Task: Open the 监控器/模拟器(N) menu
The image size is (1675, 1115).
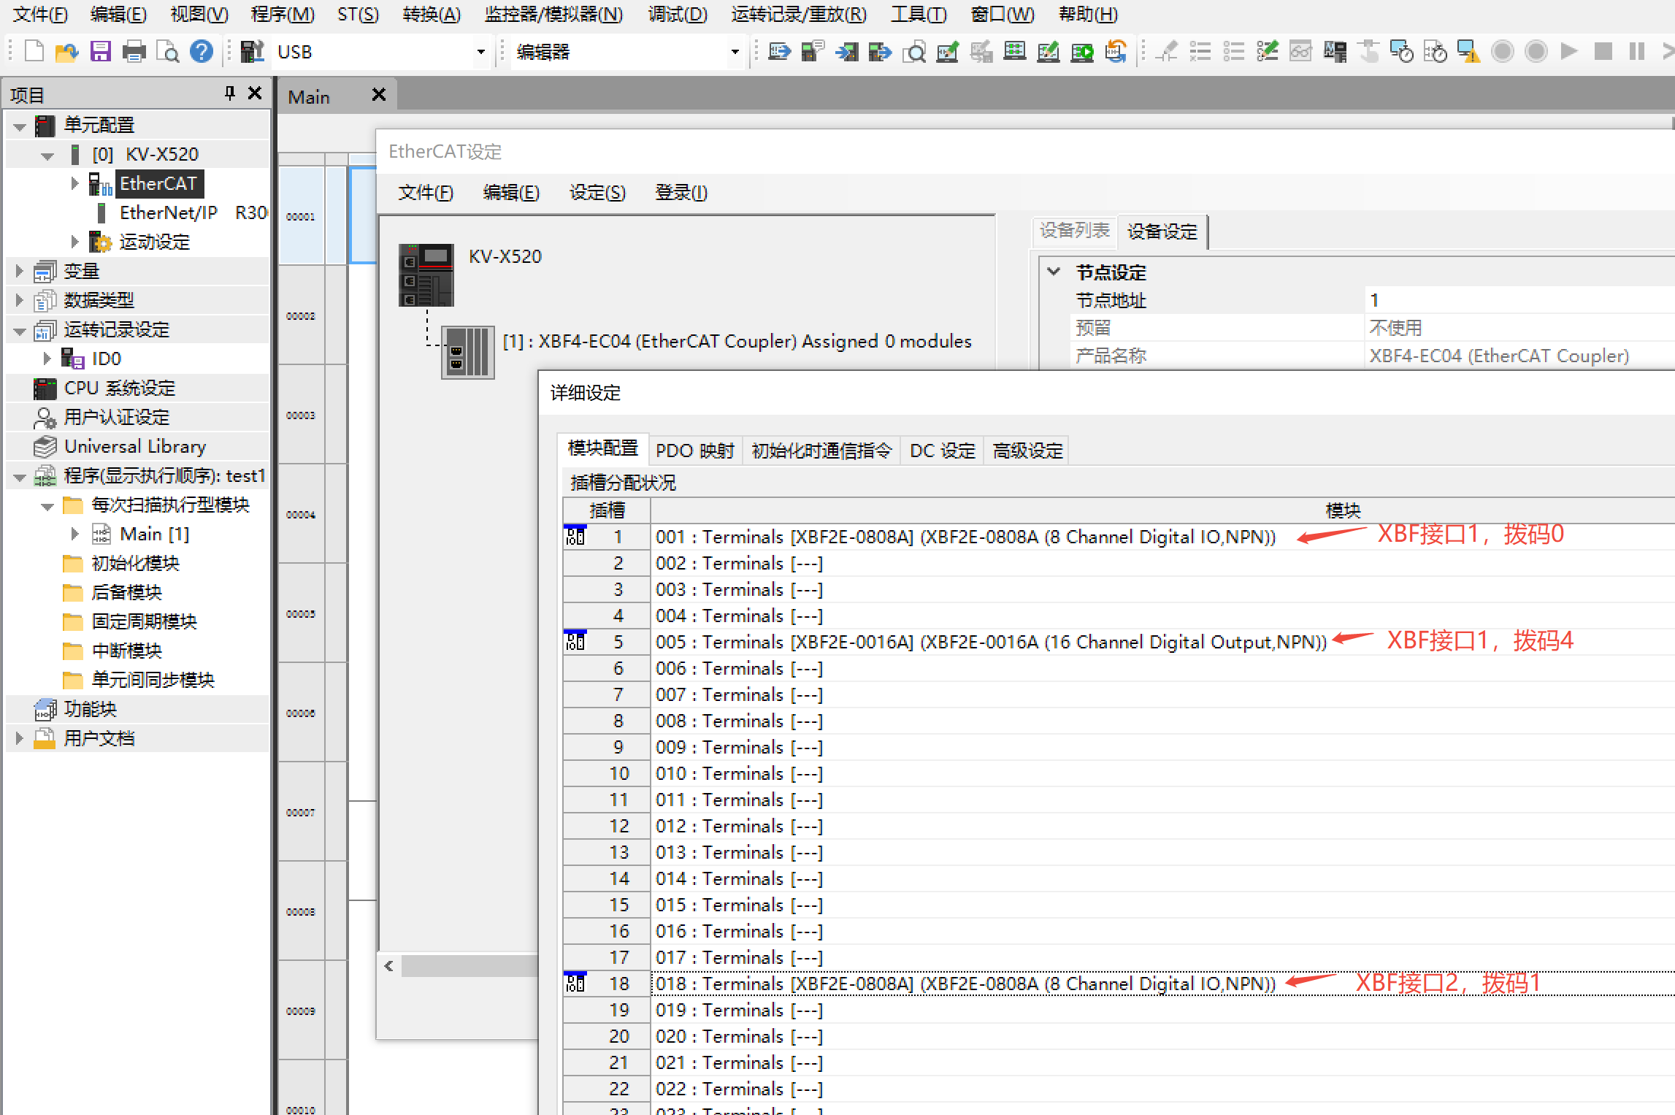Action: pos(553,14)
